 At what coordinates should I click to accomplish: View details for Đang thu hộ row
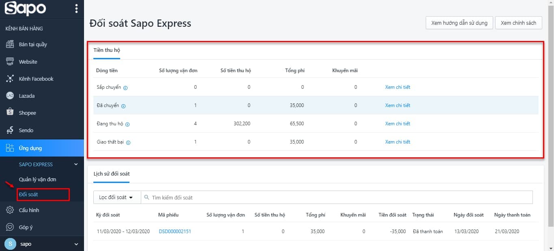point(397,124)
